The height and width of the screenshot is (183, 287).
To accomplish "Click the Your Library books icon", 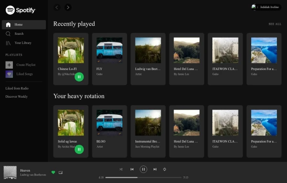I will click(8, 43).
